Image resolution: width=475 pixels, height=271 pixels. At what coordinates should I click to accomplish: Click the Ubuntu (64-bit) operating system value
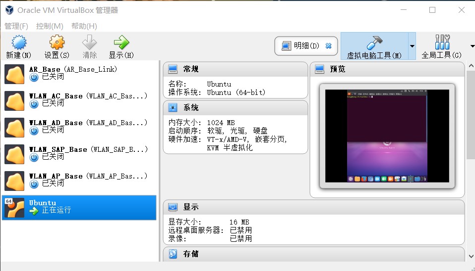tap(236, 92)
